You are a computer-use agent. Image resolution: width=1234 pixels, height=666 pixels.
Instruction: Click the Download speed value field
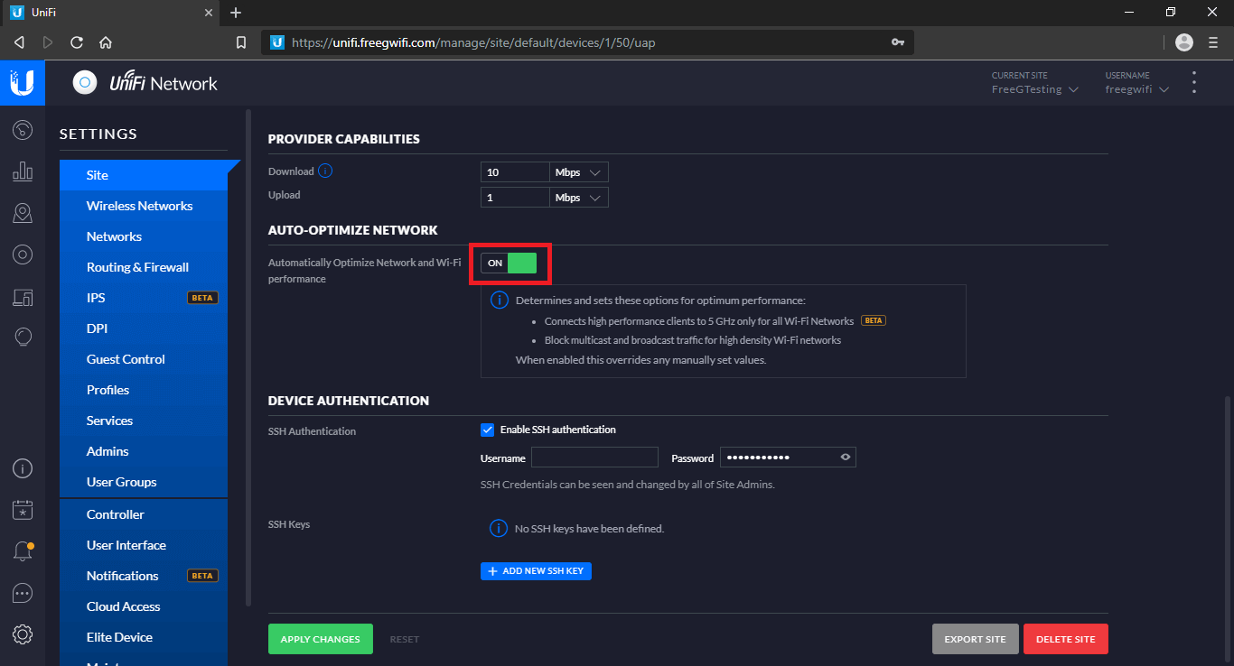[515, 171]
